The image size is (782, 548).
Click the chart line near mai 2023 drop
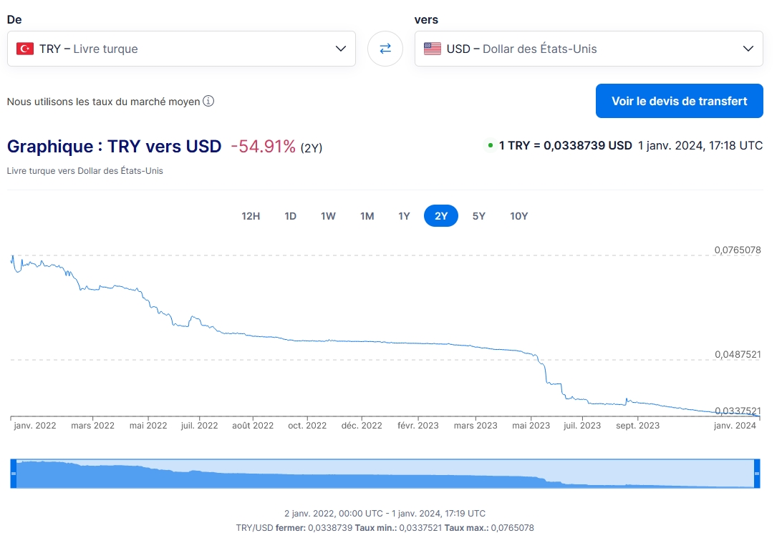coord(544,367)
